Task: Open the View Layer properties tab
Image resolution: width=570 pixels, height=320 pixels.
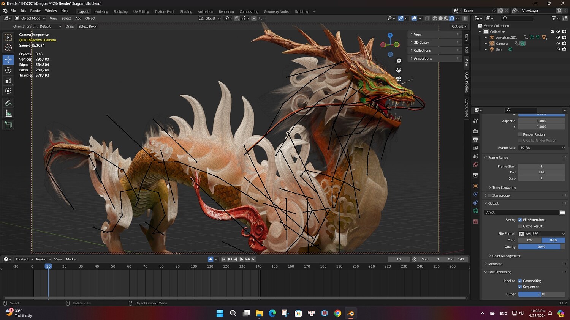Action: pos(475,148)
